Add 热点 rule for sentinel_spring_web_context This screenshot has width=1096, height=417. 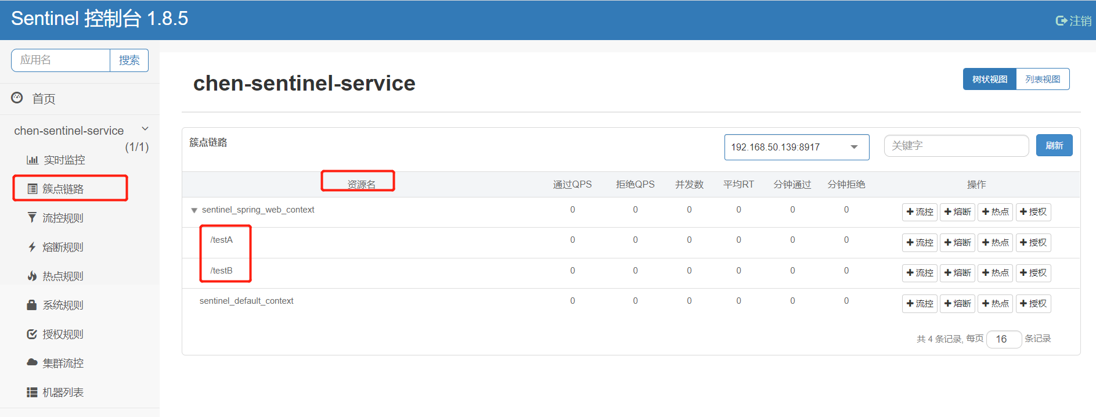(995, 212)
